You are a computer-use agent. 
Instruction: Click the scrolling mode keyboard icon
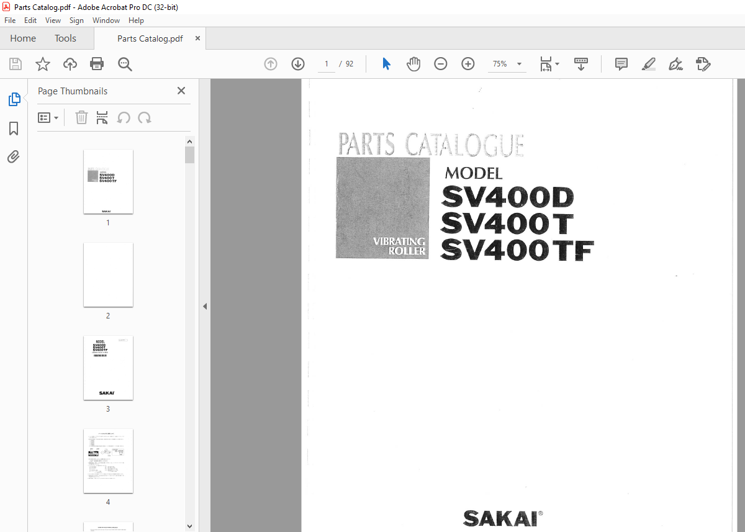click(x=581, y=64)
